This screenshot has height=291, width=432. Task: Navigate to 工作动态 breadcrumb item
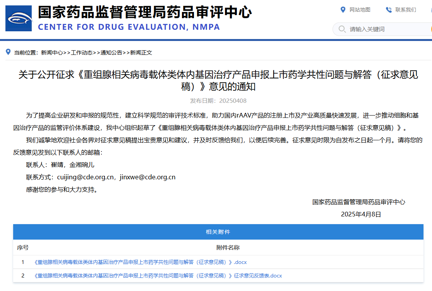click(82, 53)
